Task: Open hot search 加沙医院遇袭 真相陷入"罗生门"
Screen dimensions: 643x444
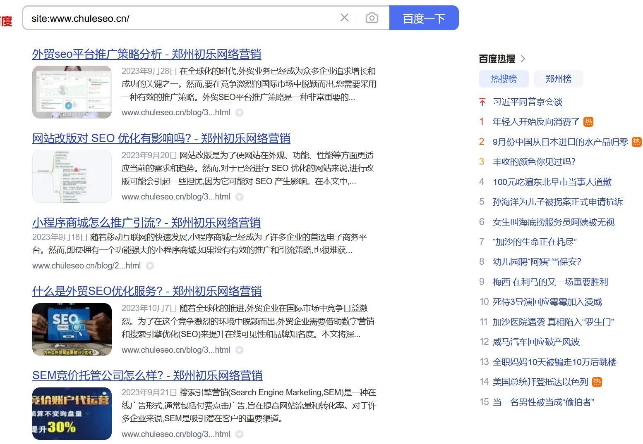Action: click(x=553, y=322)
